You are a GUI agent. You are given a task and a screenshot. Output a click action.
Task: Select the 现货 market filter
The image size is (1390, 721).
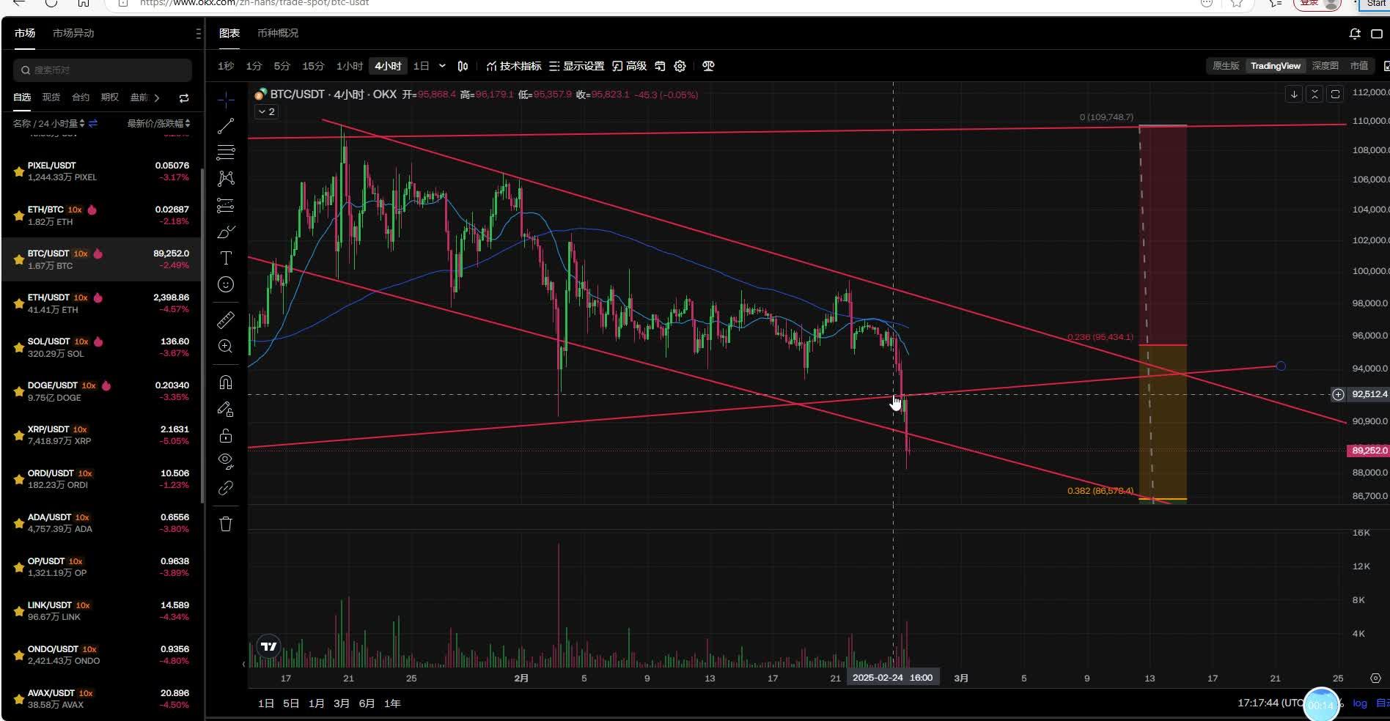coord(51,97)
